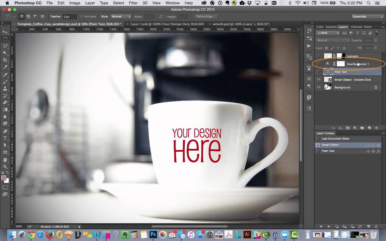Open the layer Kind filter dropdown
Viewport: 386px width, 241px height.
[328, 33]
